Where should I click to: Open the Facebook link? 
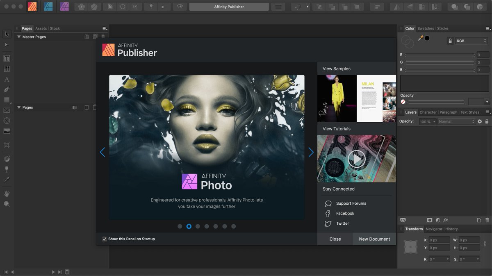pyautogui.click(x=345, y=213)
